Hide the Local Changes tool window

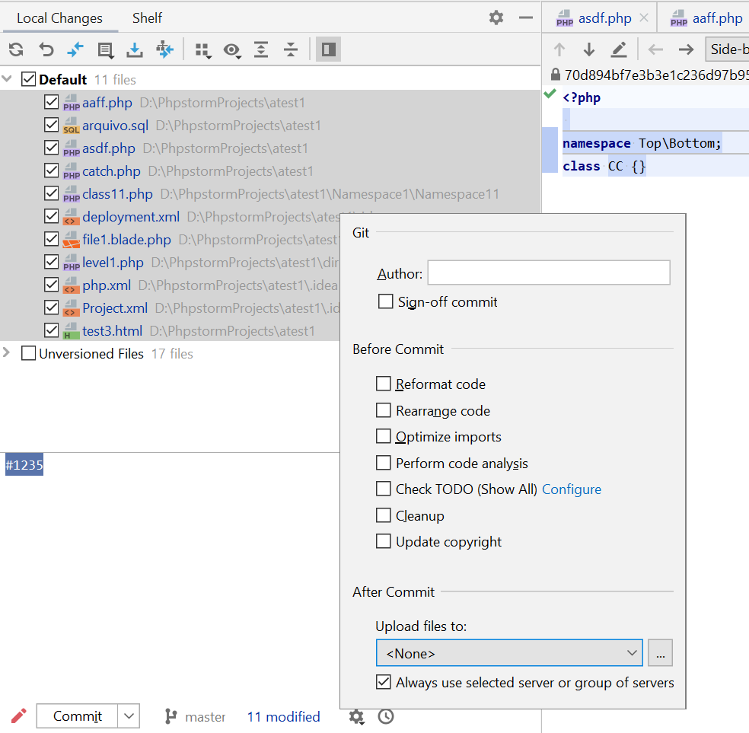tap(526, 18)
